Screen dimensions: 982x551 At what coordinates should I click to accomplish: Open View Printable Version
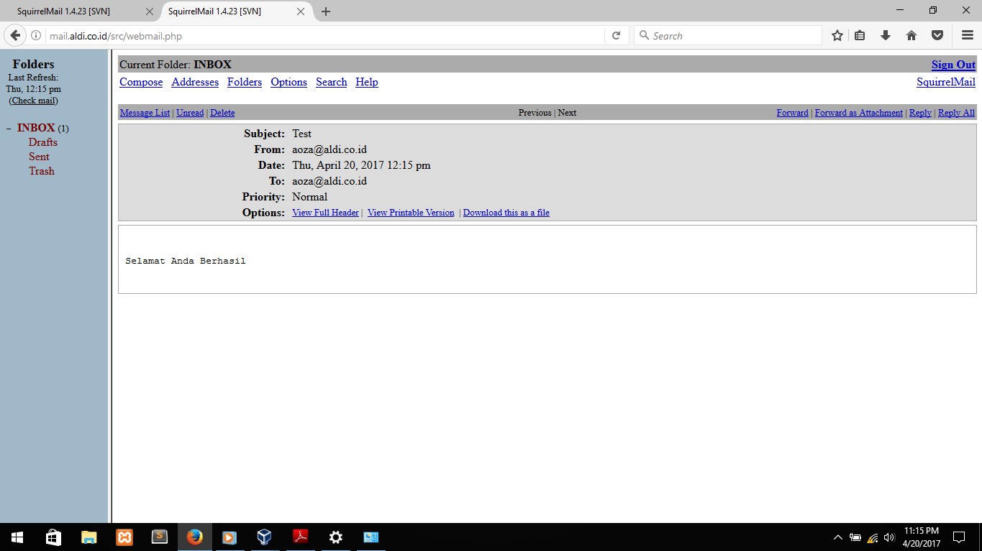coord(411,213)
